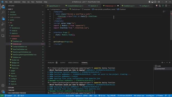The image size is (172, 97).
Task: Expand the functions folder
Action: [x=26, y=15]
